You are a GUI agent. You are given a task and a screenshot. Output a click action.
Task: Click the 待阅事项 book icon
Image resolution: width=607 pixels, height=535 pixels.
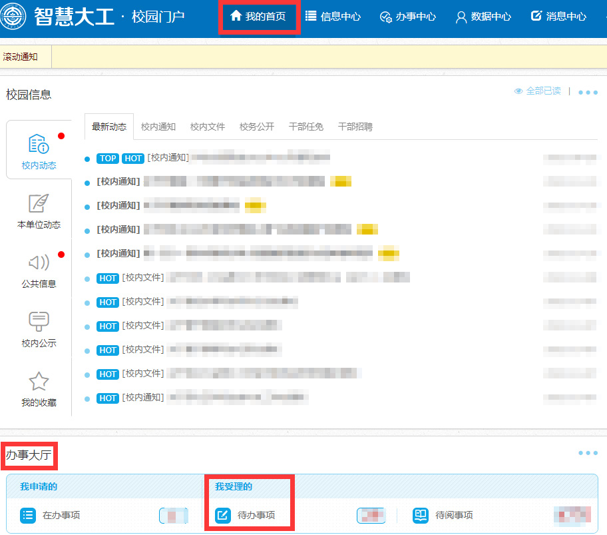[420, 515]
